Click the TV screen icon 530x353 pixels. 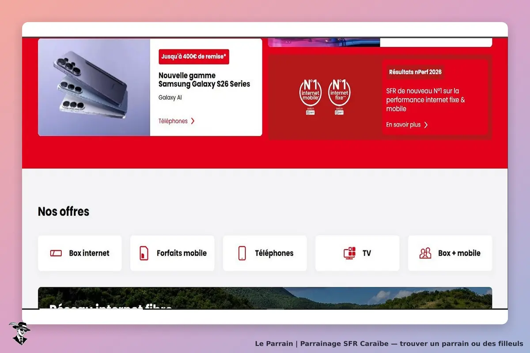(350, 253)
